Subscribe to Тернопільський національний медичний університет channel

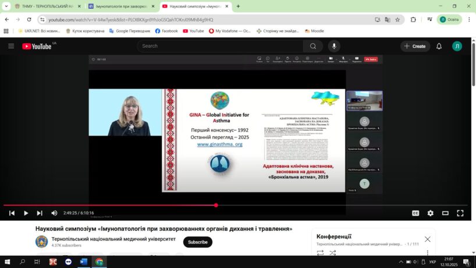tap(197, 242)
